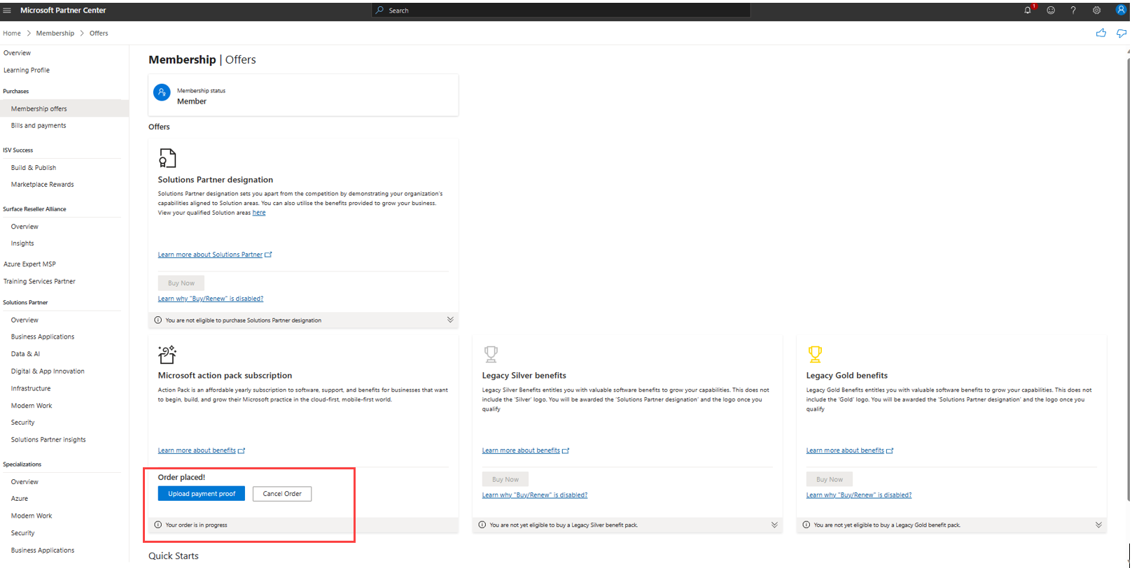Open Modern Work under Solutions Partner
Image resolution: width=1132 pixels, height=568 pixels.
[32, 406]
